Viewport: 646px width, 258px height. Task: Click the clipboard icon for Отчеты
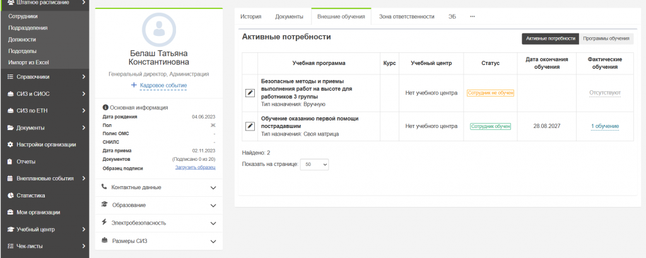point(11,161)
